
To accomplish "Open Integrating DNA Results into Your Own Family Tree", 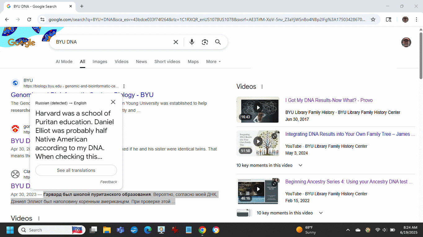I will point(350,134).
